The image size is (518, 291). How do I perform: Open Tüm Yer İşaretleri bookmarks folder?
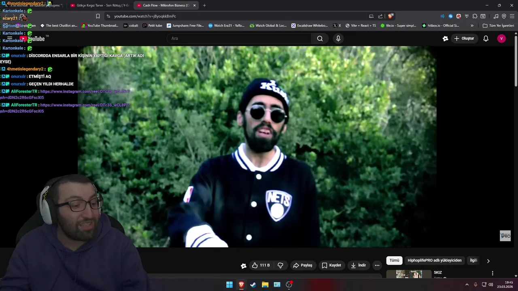coord(498,25)
